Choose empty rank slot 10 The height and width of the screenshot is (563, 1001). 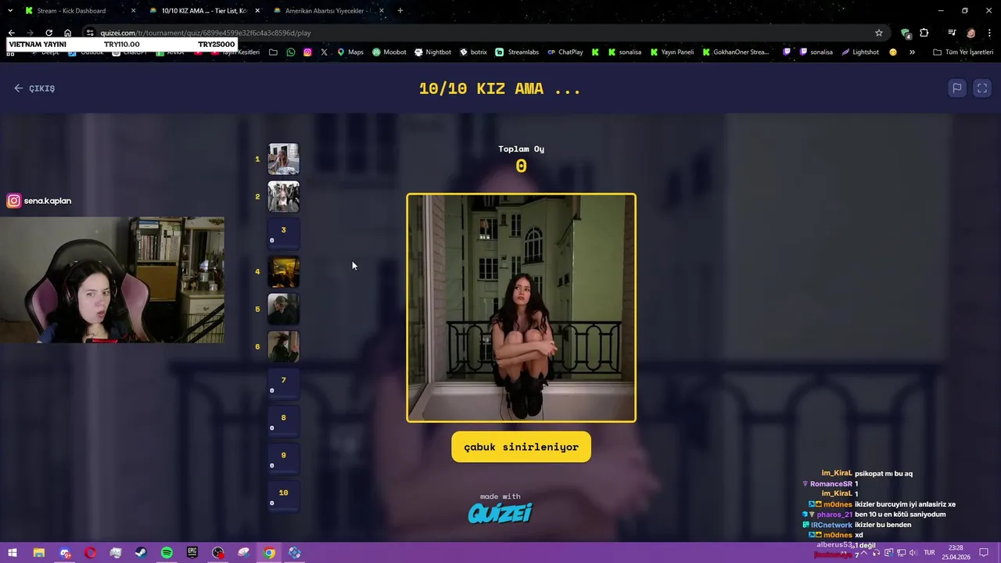(284, 497)
